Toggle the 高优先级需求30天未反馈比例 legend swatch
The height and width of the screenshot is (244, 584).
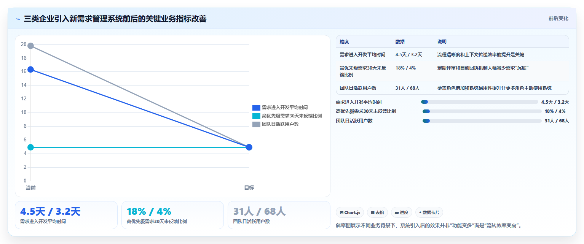tap(256, 116)
